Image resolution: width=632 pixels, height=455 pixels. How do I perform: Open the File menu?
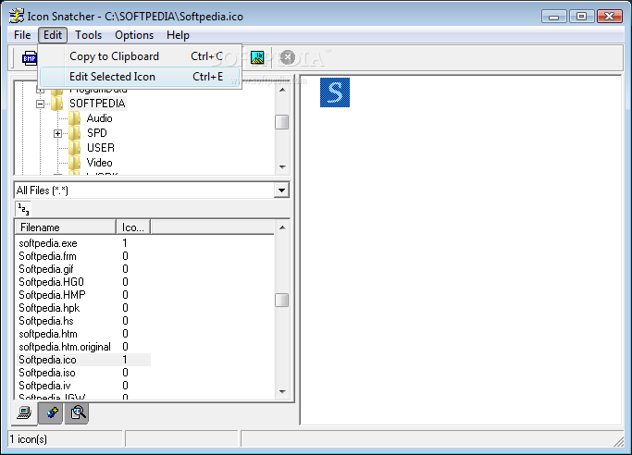tap(22, 35)
